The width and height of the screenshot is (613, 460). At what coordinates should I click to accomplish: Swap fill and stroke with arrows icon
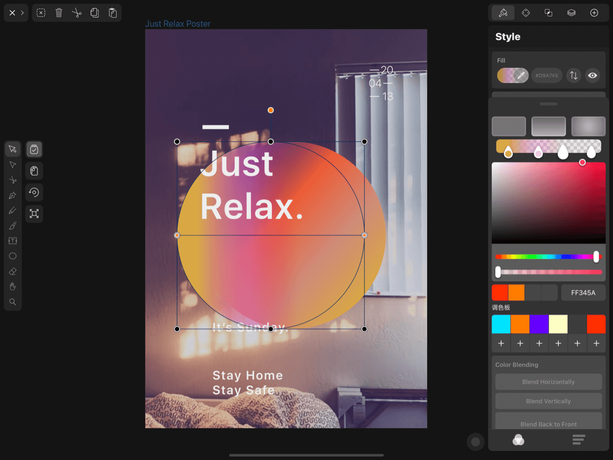click(x=574, y=76)
